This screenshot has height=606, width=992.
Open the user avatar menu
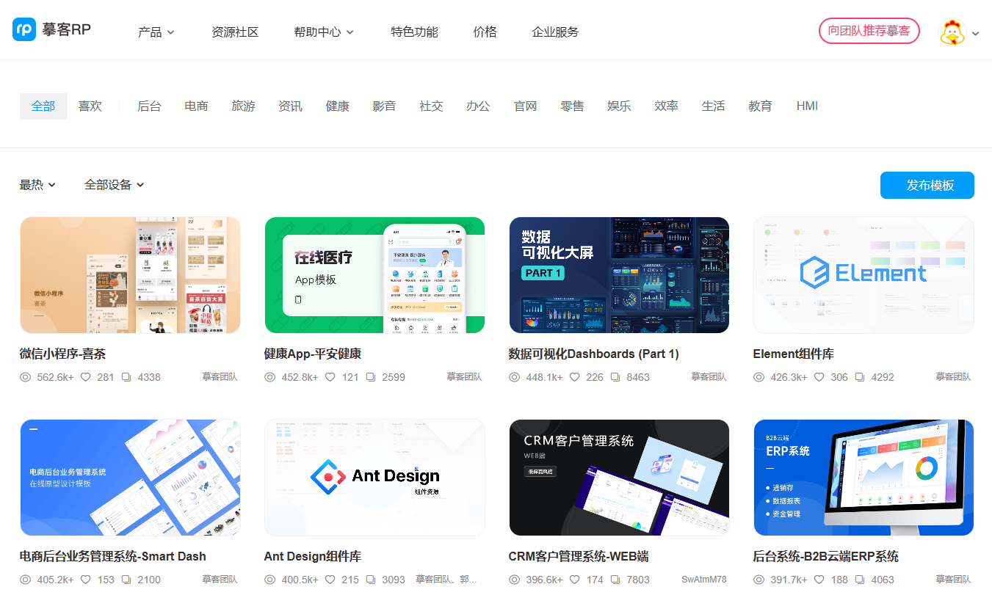[952, 32]
